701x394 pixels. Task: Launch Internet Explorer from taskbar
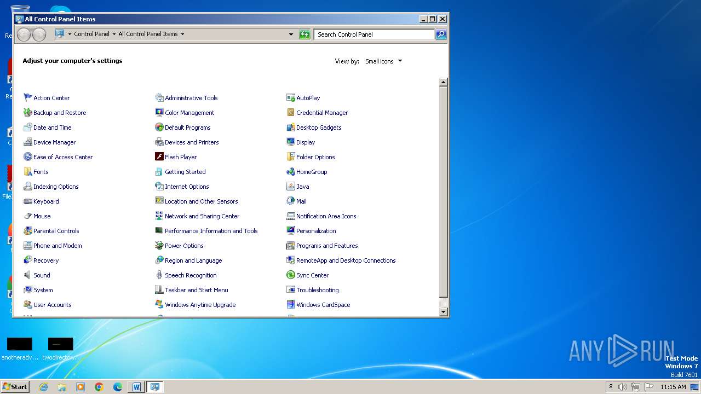[x=43, y=387]
